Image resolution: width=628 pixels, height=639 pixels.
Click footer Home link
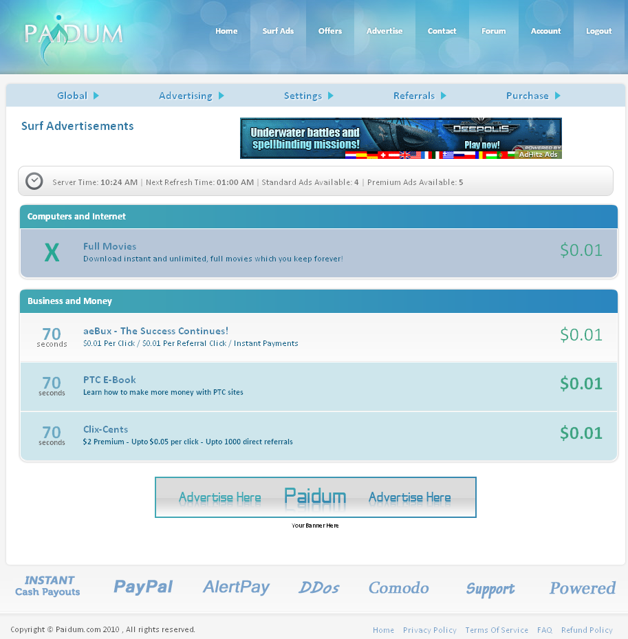pyautogui.click(x=384, y=630)
